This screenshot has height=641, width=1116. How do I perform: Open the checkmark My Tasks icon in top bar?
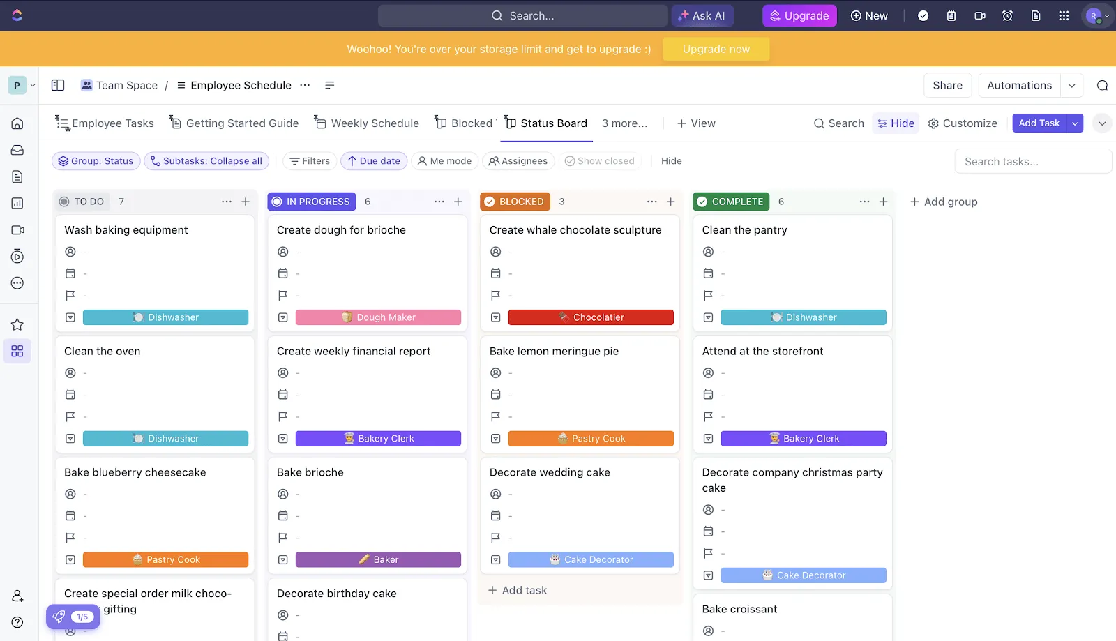point(923,15)
